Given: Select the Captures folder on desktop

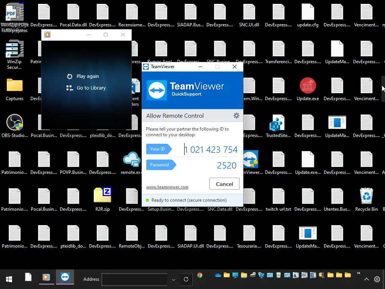Looking at the screenshot, I should (15, 90).
